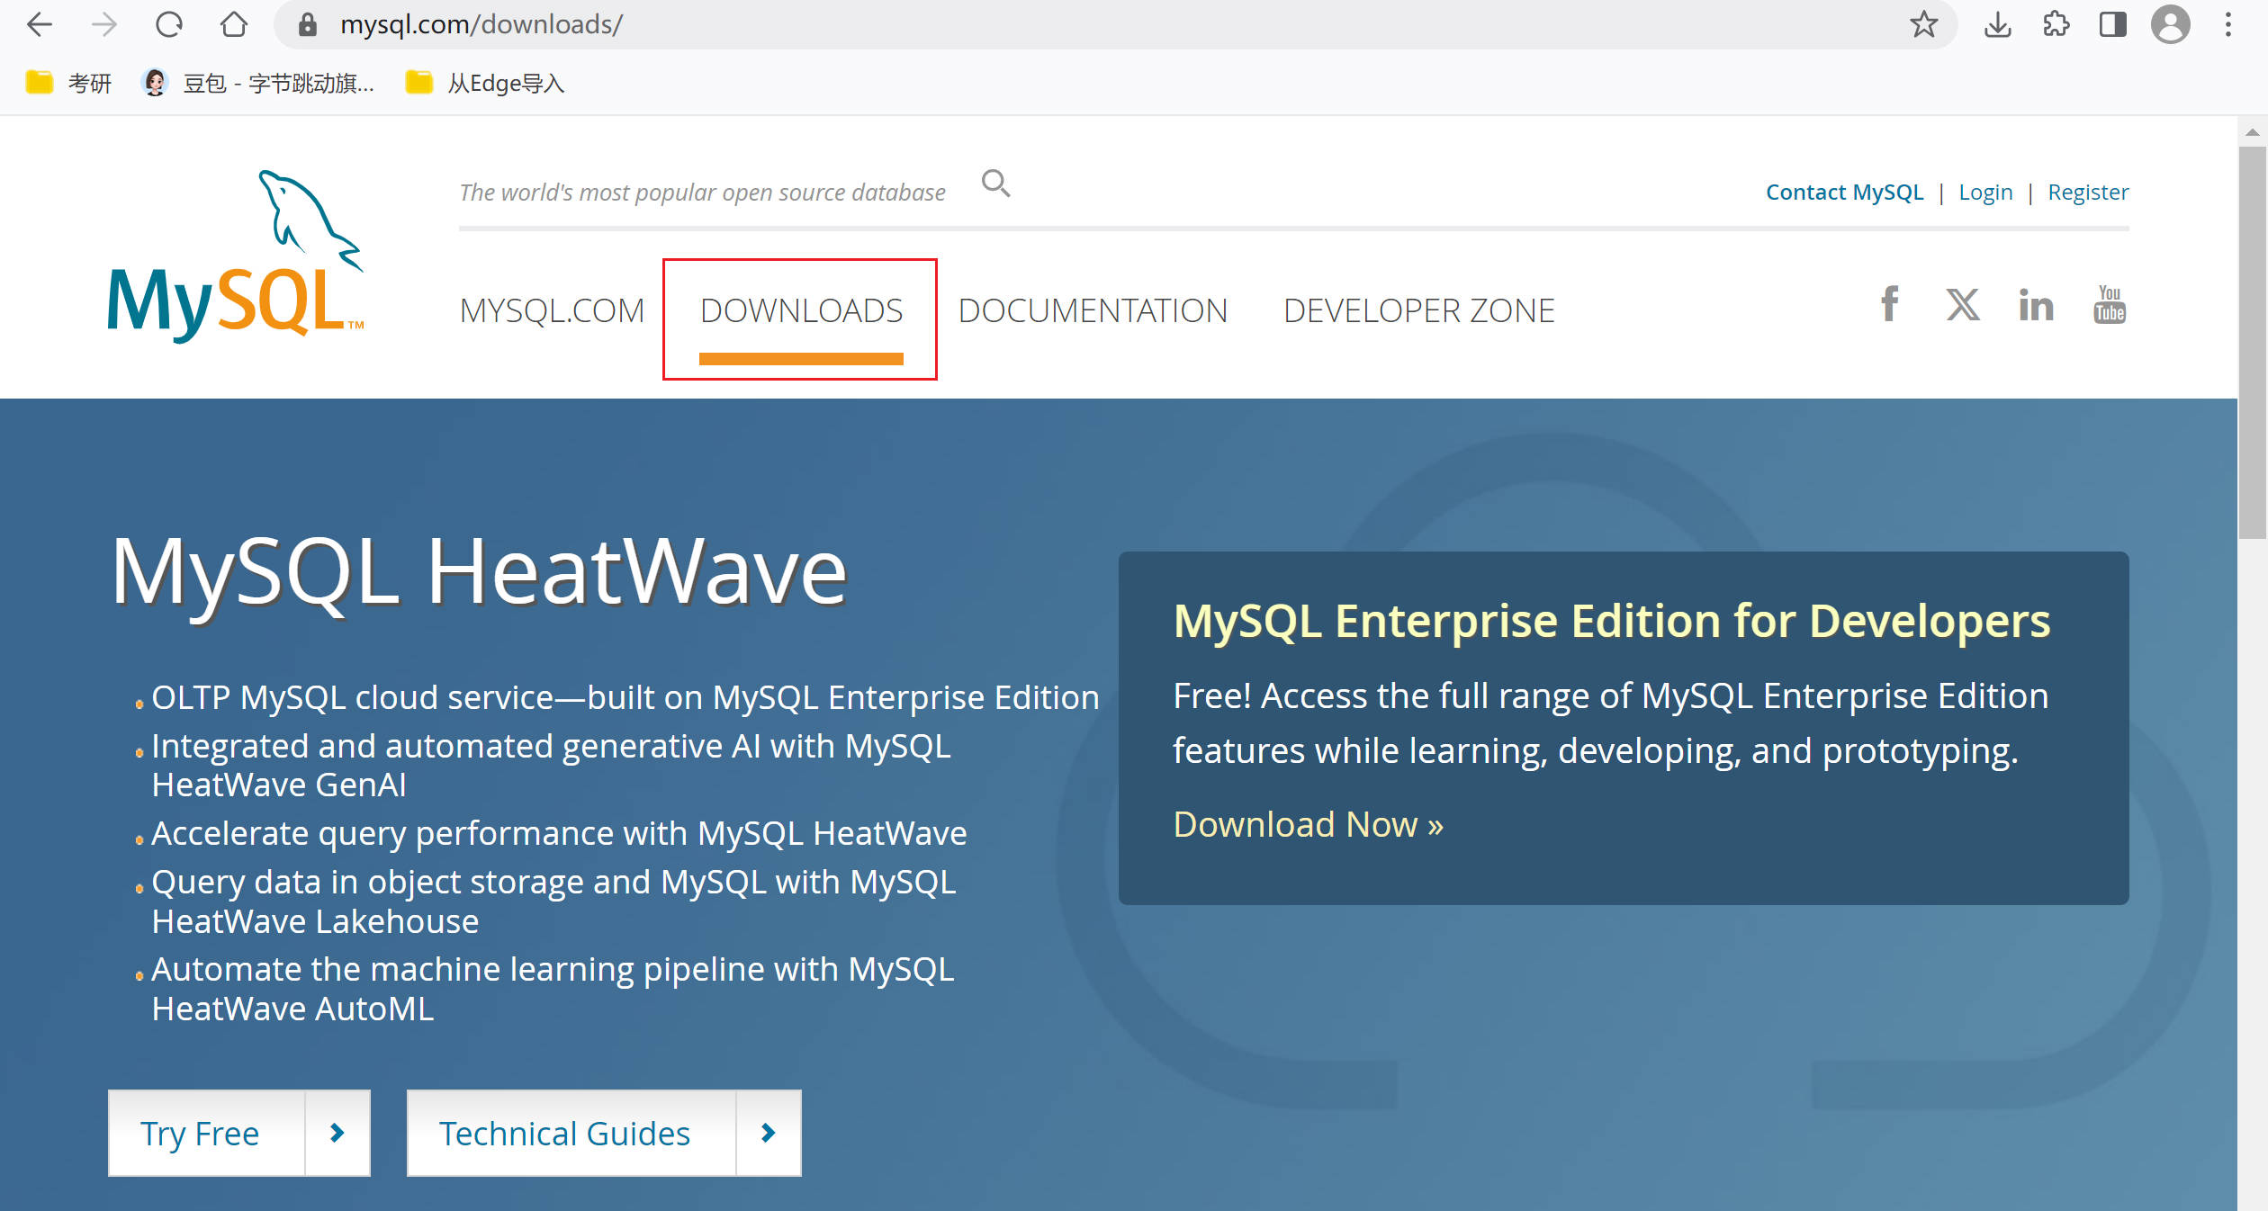Image resolution: width=2268 pixels, height=1211 pixels.
Task: Click the scrollbar up arrow
Action: click(x=2253, y=132)
